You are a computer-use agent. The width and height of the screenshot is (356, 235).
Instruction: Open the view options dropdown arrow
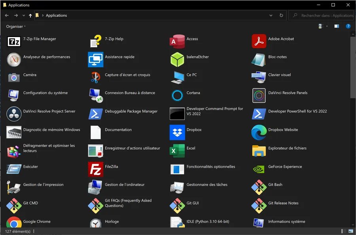tap(327, 26)
